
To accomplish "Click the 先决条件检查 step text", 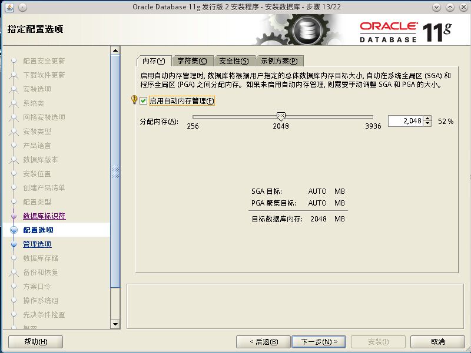I will (44, 315).
